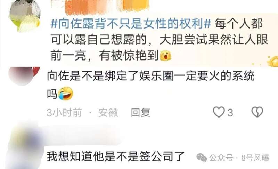Click the gold badge icon at right edge

tap(273, 61)
